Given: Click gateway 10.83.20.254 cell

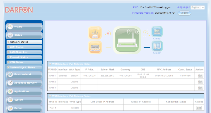Looking at the screenshot, I should coord(125,75).
